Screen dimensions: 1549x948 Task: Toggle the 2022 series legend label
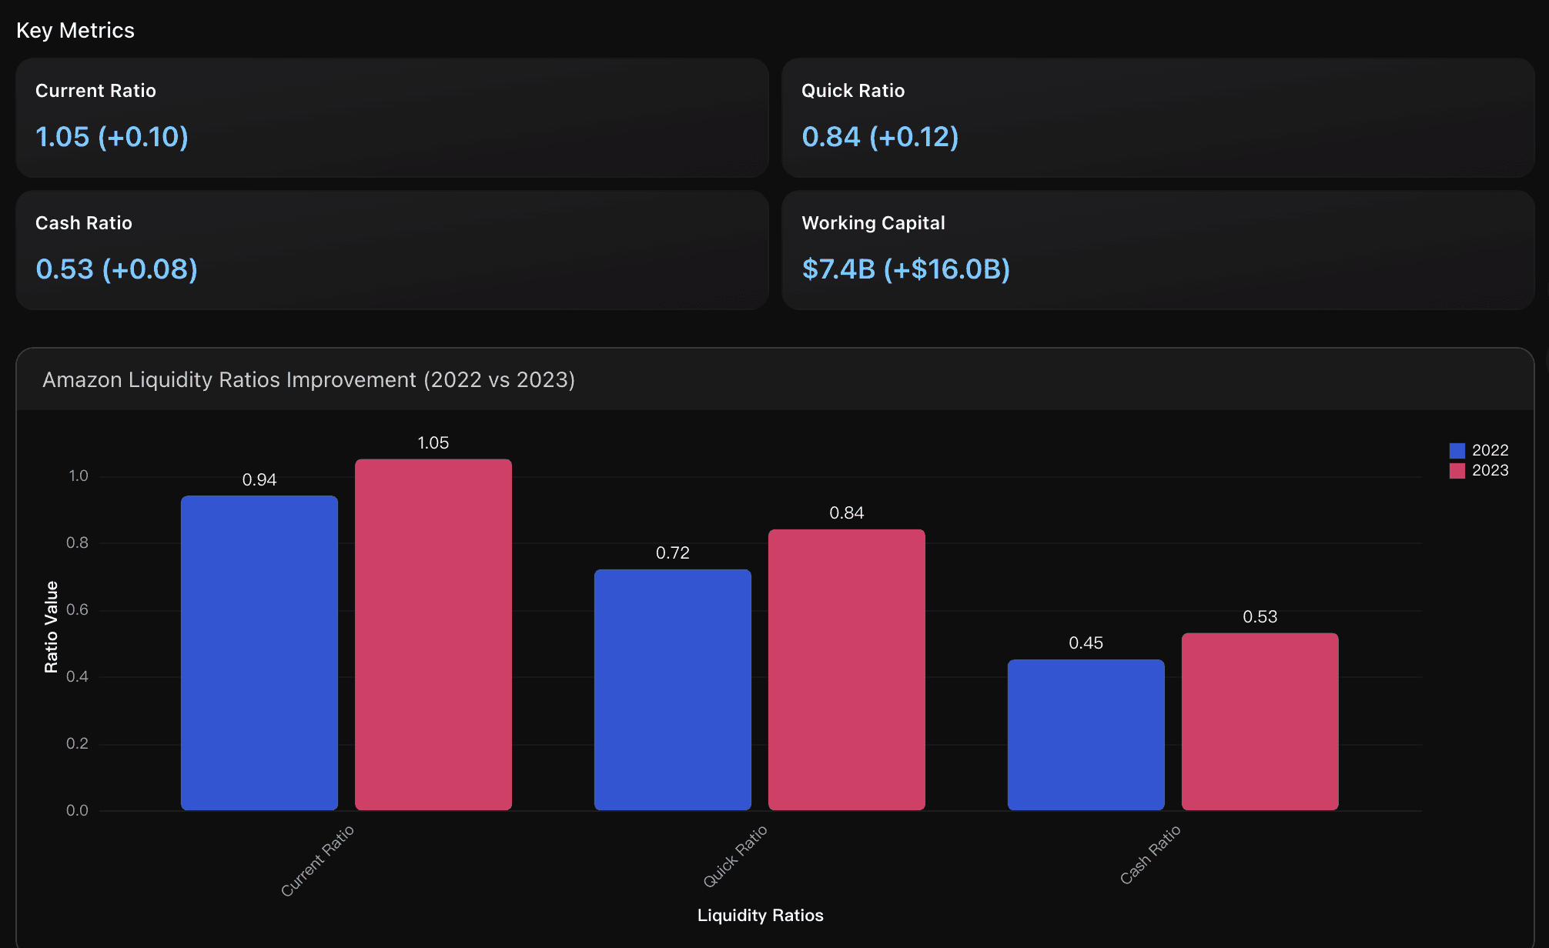[x=1490, y=450]
